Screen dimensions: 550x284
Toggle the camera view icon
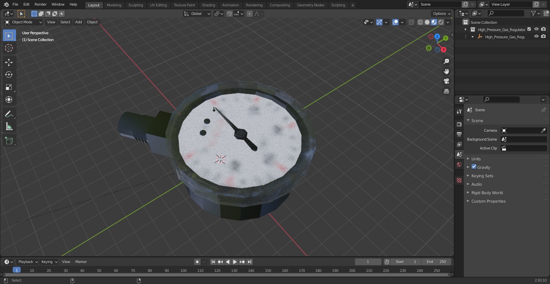click(x=446, y=81)
